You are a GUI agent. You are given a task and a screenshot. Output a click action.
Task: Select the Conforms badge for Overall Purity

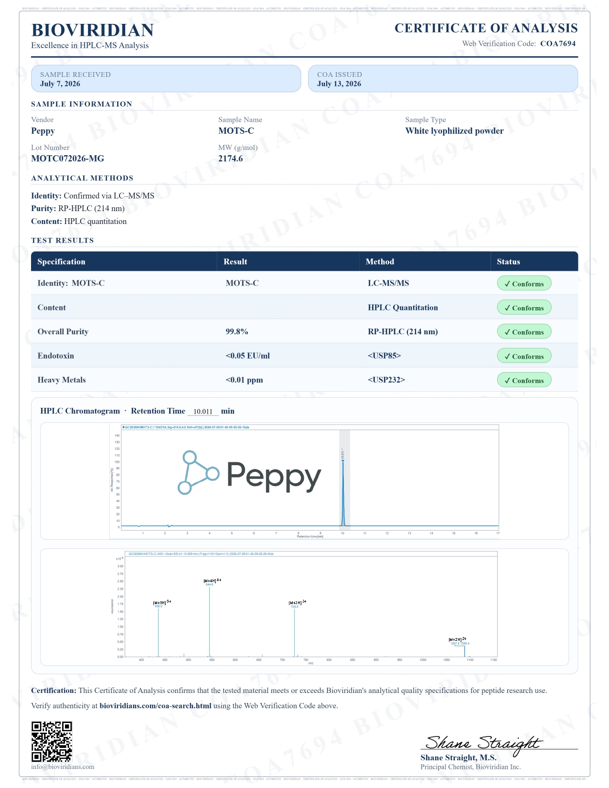coord(524,331)
